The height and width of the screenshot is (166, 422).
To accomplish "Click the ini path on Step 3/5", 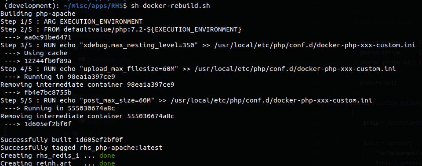I will pyautogui.click(x=315, y=45).
